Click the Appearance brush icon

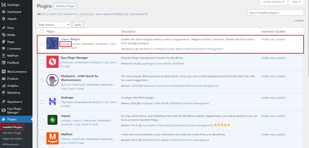click(x=4, y=102)
